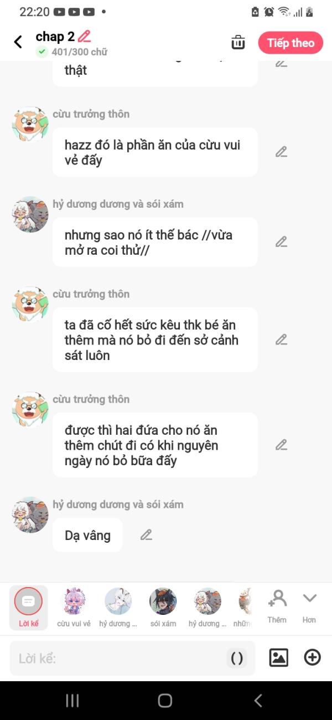This screenshot has height=720, width=332.
Task: Choose the sói xám character
Action: (x=163, y=608)
